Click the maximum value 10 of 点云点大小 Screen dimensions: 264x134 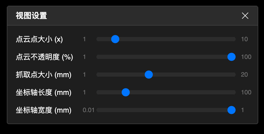point(244,39)
